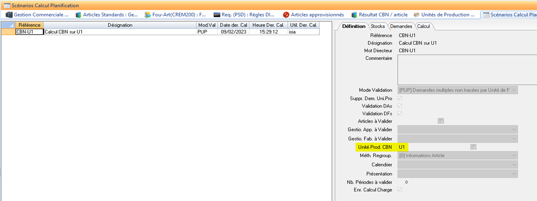This screenshot has width=537, height=201.
Task: Toggle the Suppr. Dem. Uni.Pro checkbox
Action: pos(400,98)
